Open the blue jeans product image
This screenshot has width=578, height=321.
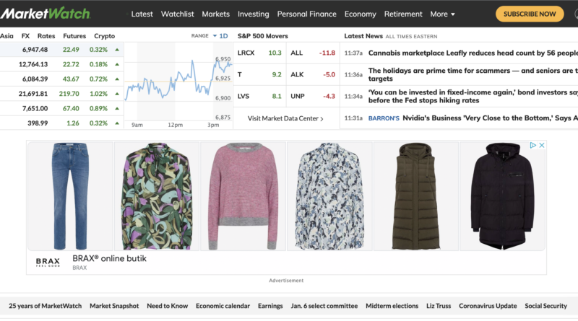pos(69,195)
